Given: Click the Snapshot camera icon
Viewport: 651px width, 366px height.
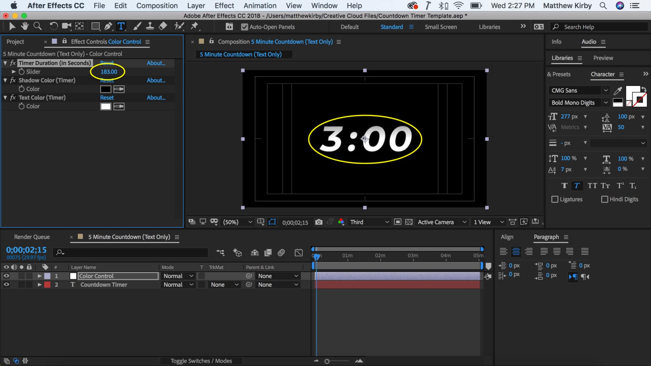Looking at the screenshot, I should coord(318,222).
